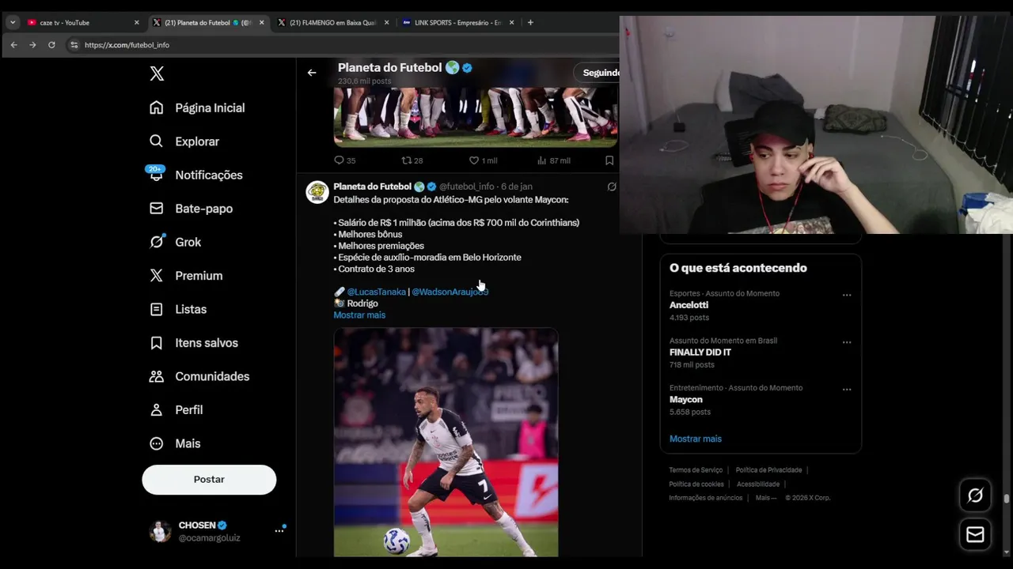Open the FINALLY DID IT trend
The height and width of the screenshot is (569, 1013).
[x=700, y=352]
